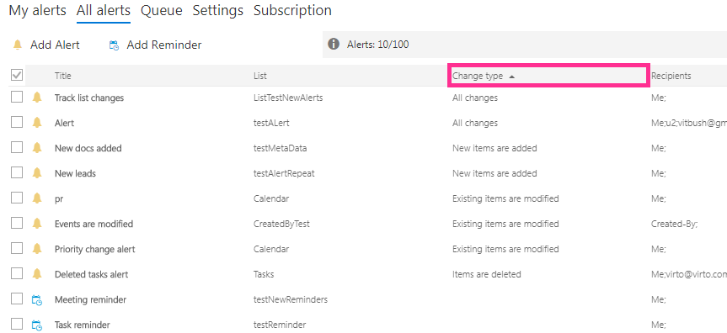Click the Alerts: 10/100 counter text
The image size is (727, 333).
(x=378, y=45)
